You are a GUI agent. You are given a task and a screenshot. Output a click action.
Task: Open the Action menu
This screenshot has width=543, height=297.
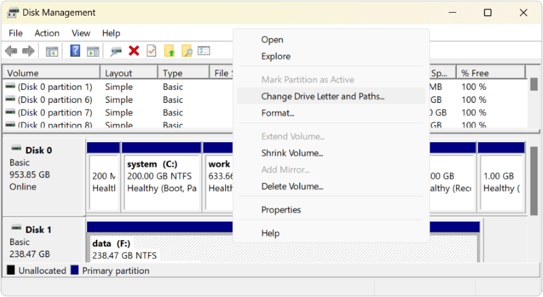tap(47, 33)
